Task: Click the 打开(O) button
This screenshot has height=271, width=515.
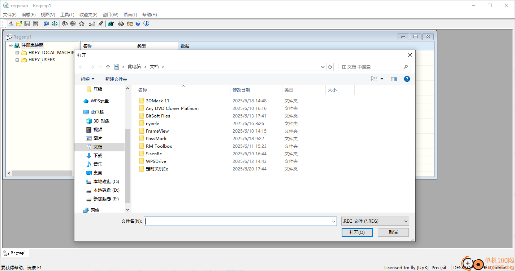Action: [357, 232]
